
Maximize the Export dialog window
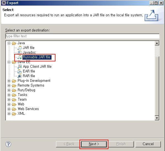click(156, 3)
